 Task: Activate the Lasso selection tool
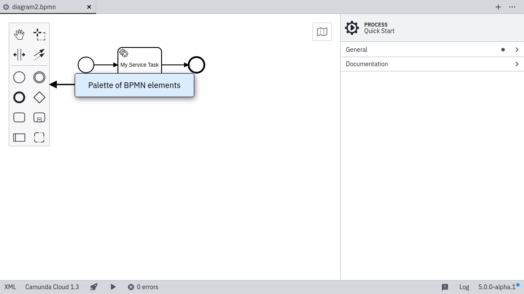pos(39,34)
